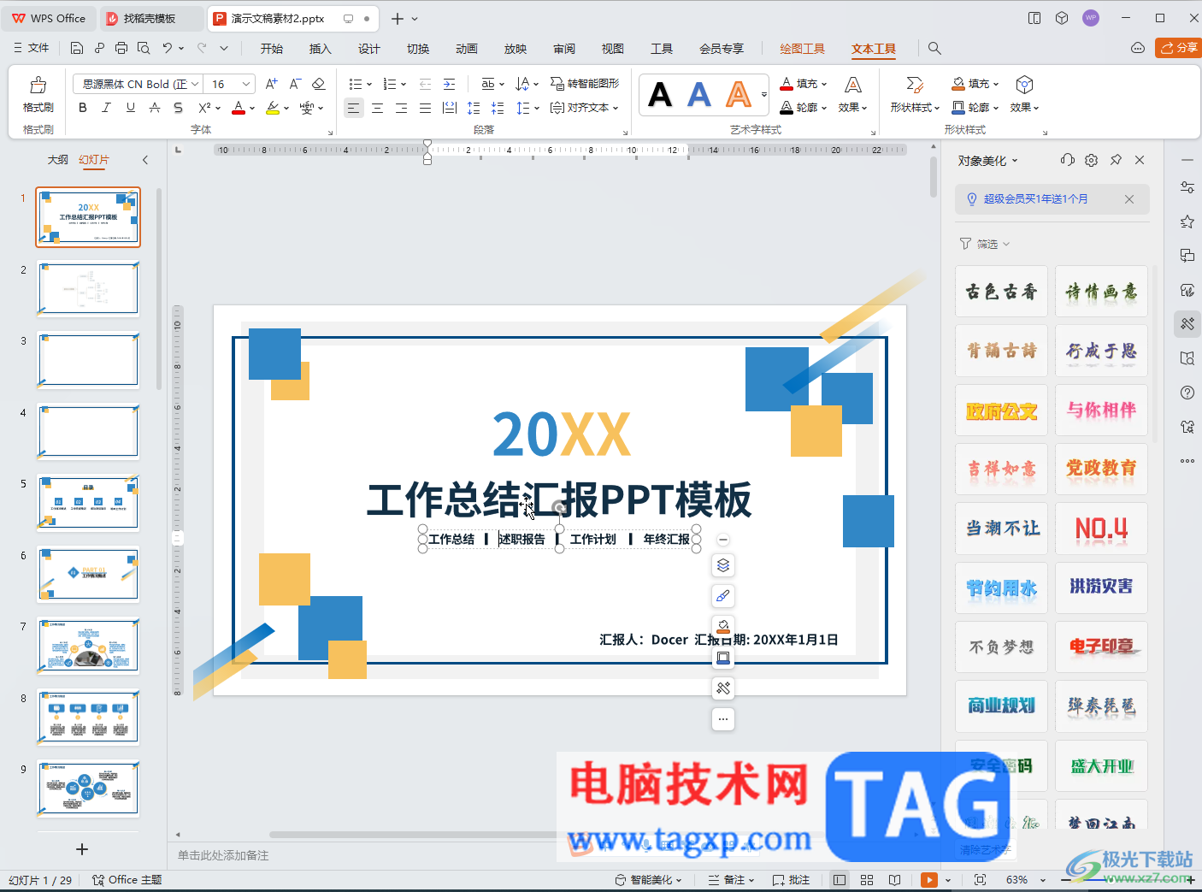Clear formatting with eraser icon

tap(319, 84)
